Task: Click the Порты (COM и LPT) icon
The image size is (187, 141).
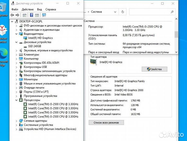Action: pos(21,92)
